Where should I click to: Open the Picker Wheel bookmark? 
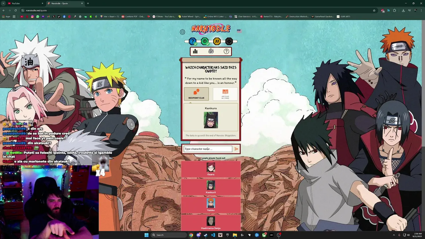pos(189,16)
